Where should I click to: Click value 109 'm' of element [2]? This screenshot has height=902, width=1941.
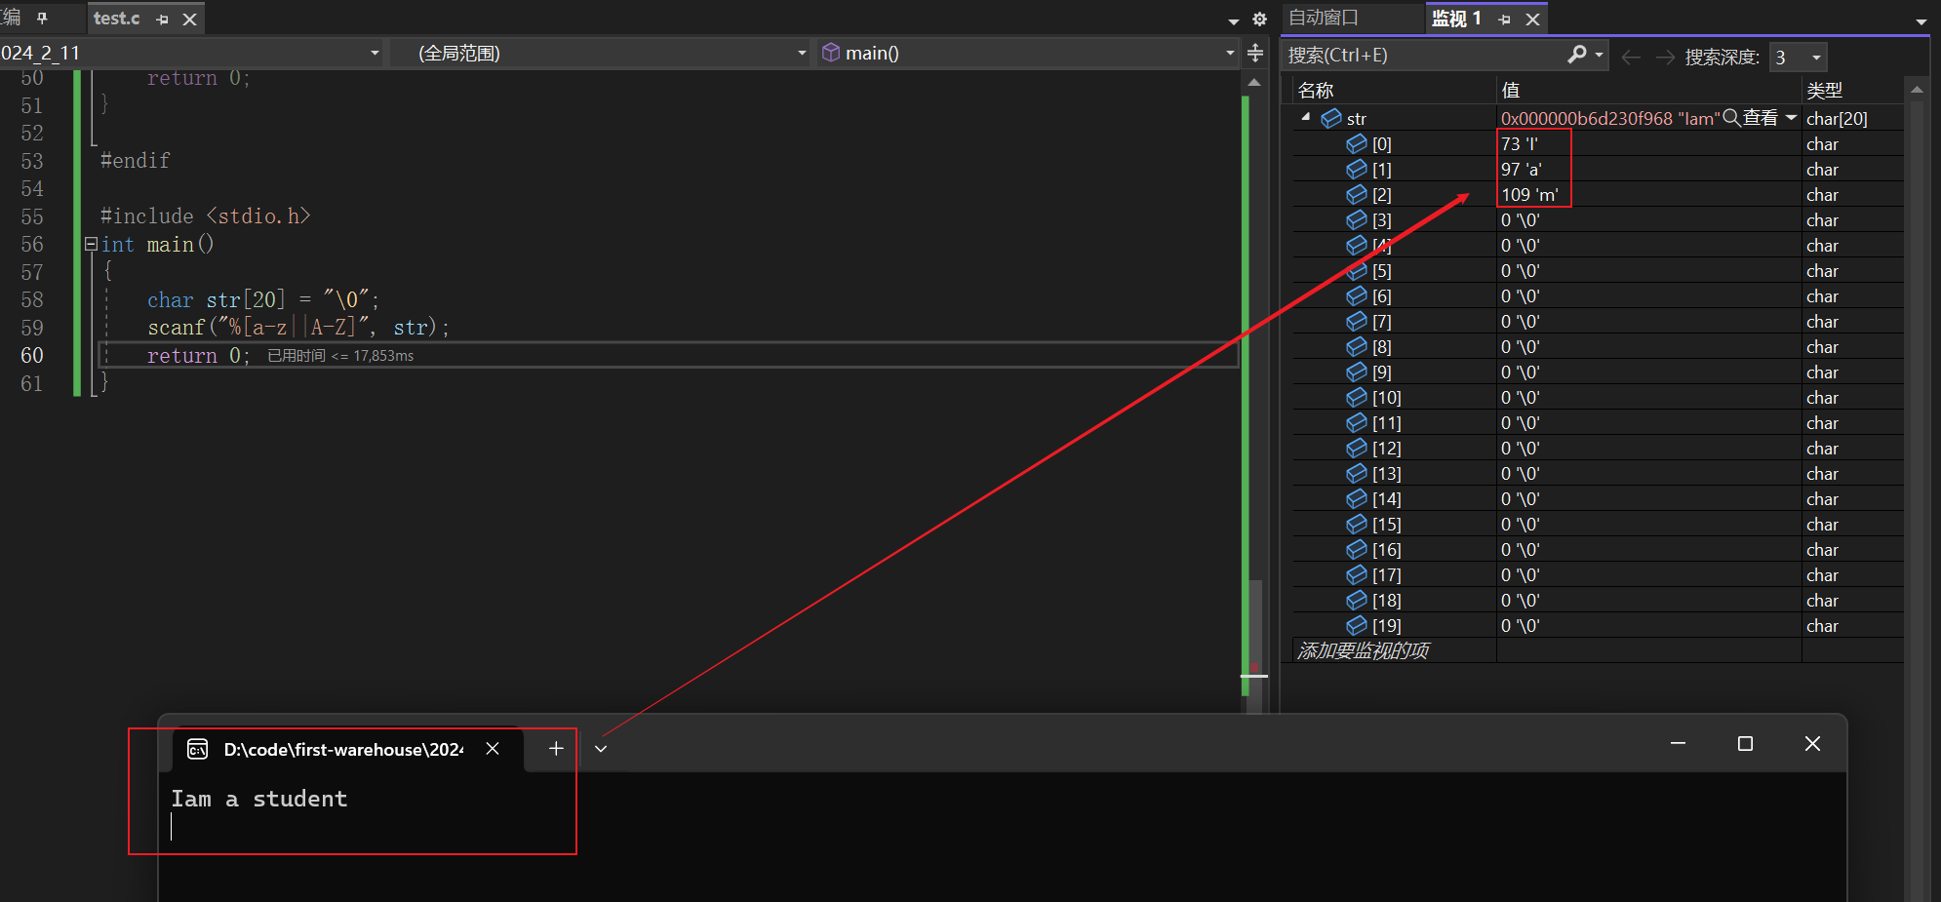(x=1529, y=194)
